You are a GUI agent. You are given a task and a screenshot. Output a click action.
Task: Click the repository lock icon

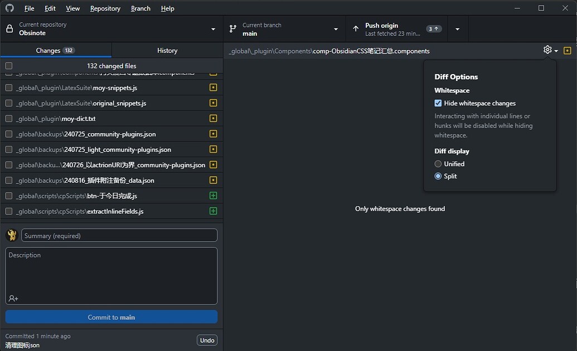(9, 28)
